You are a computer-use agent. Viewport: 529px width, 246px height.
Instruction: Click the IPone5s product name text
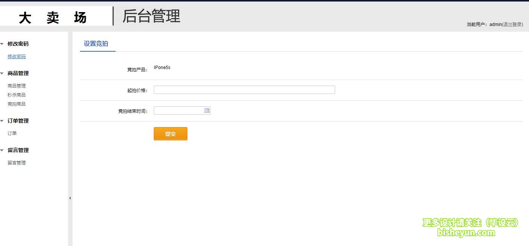point(162,68)
